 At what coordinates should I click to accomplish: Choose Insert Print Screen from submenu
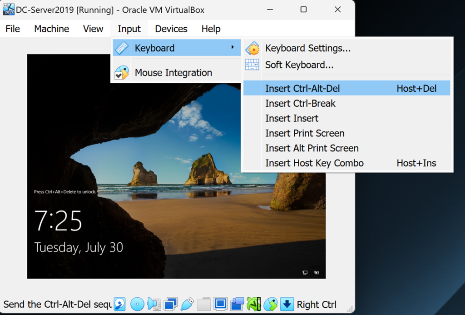305,133
